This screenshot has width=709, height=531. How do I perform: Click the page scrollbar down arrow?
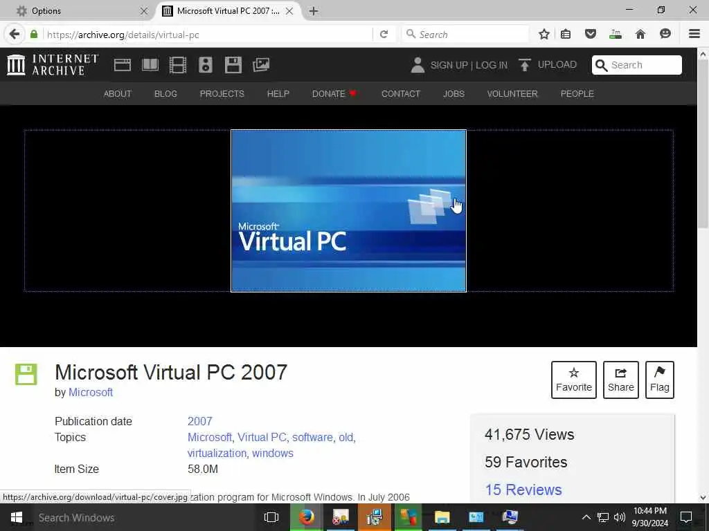tap(703, 497)
